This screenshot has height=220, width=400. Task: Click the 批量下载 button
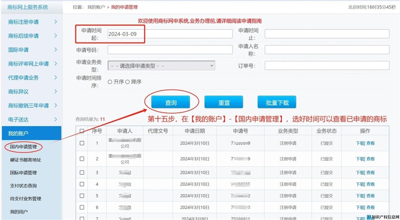point(277,102)
